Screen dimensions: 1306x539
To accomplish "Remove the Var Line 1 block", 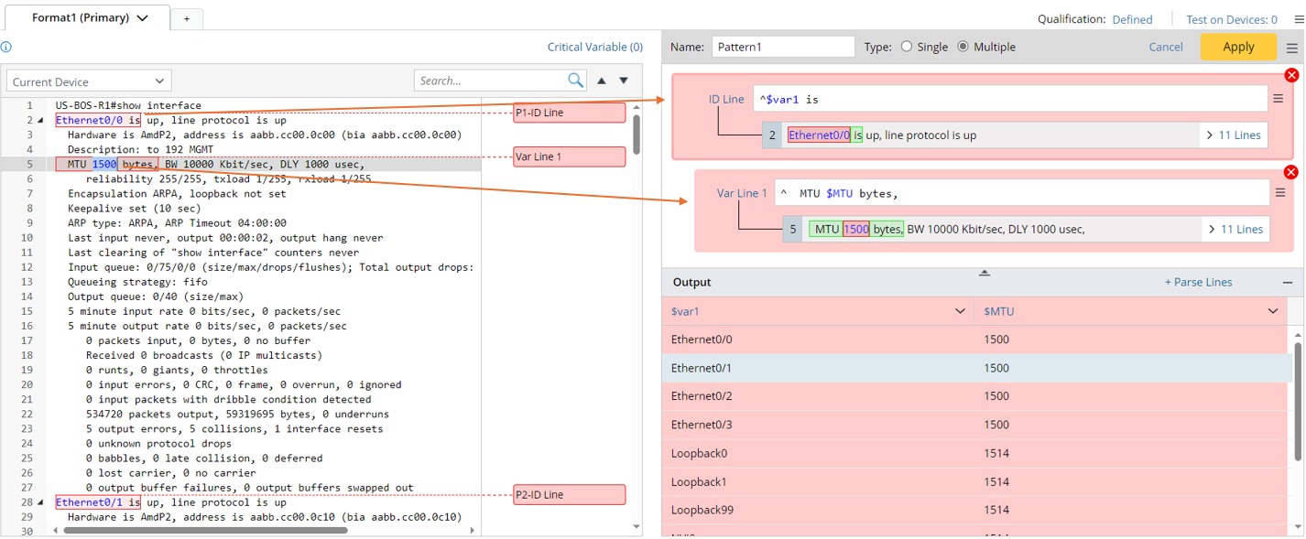I will point(1291,172).
